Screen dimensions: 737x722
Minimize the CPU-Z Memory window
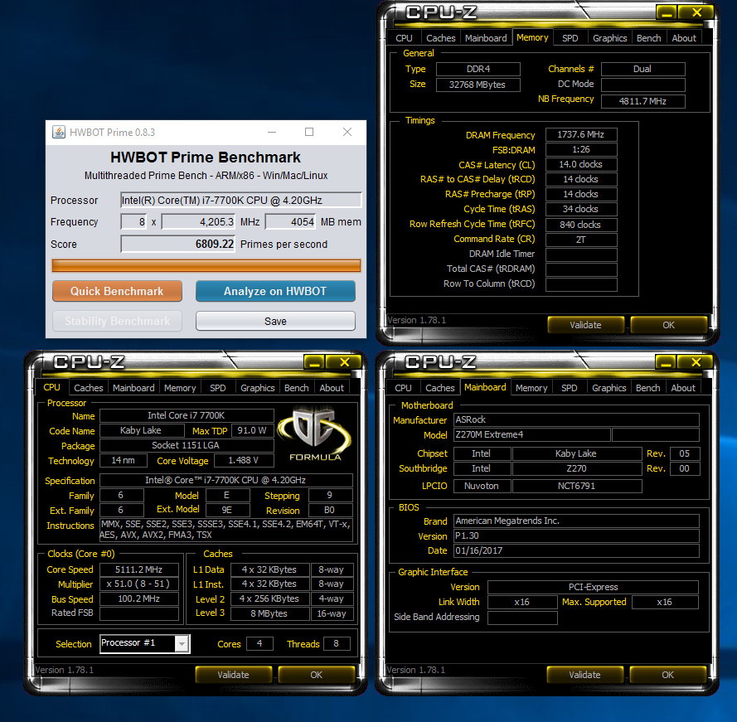667,12
